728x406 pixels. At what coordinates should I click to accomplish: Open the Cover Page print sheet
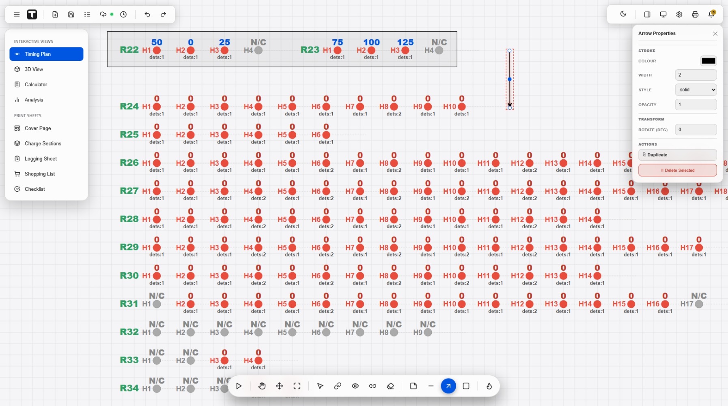coord(46,128)
